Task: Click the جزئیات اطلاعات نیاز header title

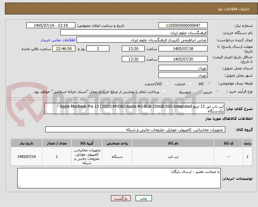Action: 234,9
